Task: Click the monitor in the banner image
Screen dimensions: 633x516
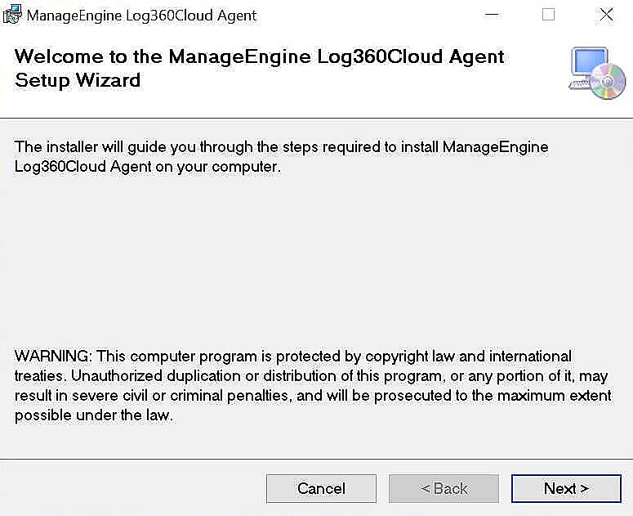Action: 588,65
